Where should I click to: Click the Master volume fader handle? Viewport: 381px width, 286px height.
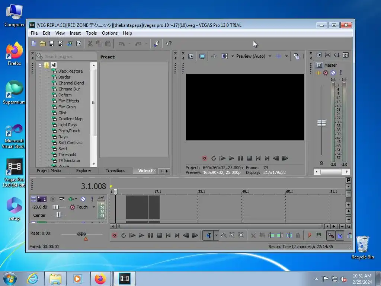pyautogui.click(x=321, y=123)
